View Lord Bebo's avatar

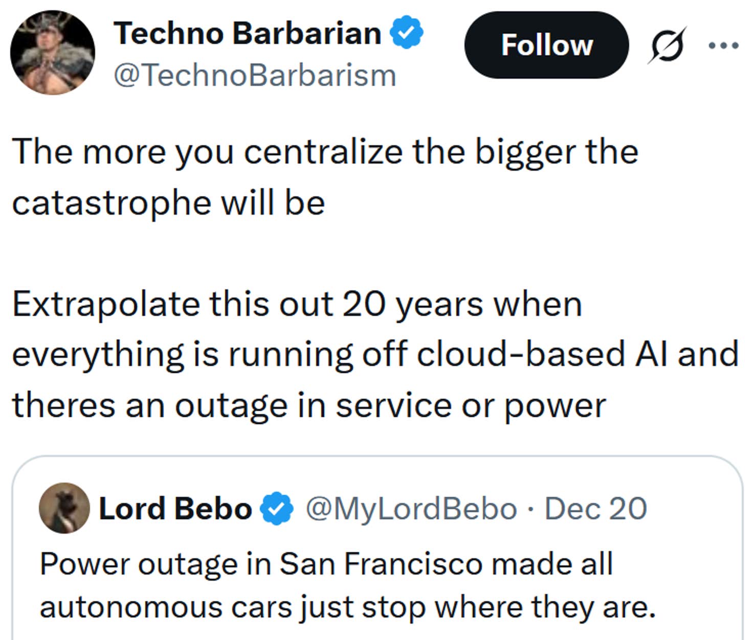64,509
